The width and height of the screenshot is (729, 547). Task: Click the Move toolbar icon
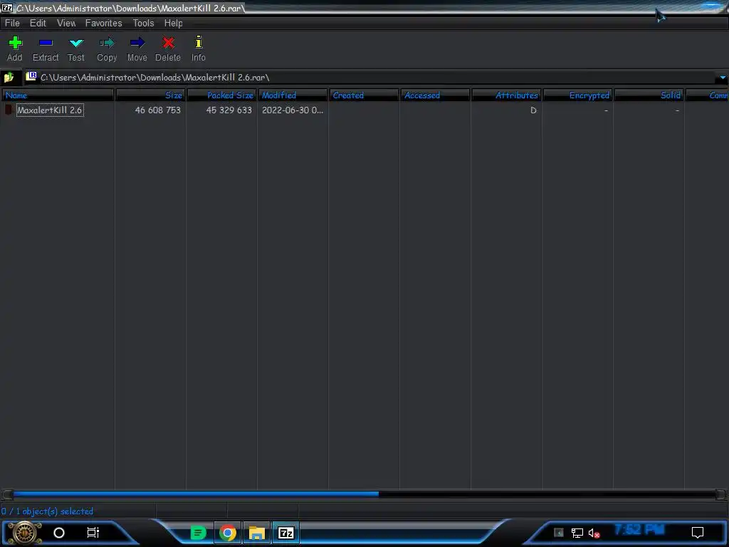tap(137, 48)
